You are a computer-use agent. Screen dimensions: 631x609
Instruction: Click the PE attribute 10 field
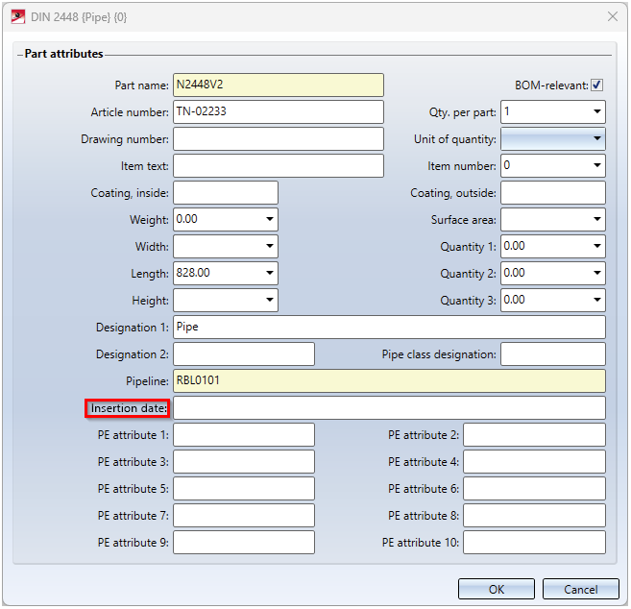point(534,542)
